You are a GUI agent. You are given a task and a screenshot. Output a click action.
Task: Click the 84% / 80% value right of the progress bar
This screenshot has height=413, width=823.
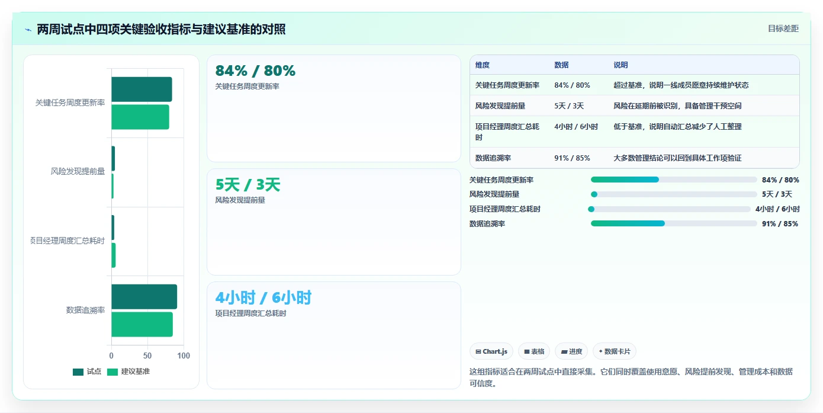780,180
